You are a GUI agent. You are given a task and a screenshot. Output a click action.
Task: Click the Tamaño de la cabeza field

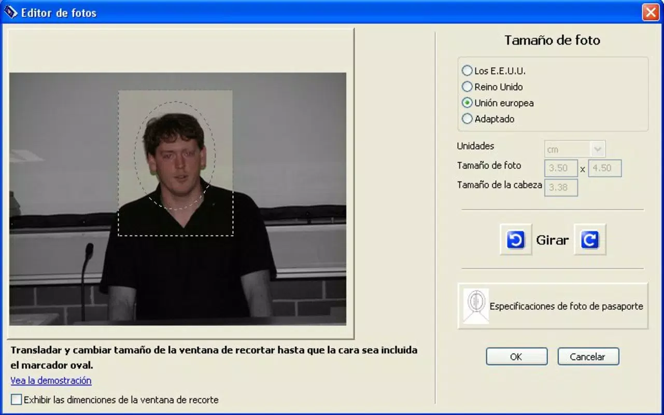[x=561, y=187]
